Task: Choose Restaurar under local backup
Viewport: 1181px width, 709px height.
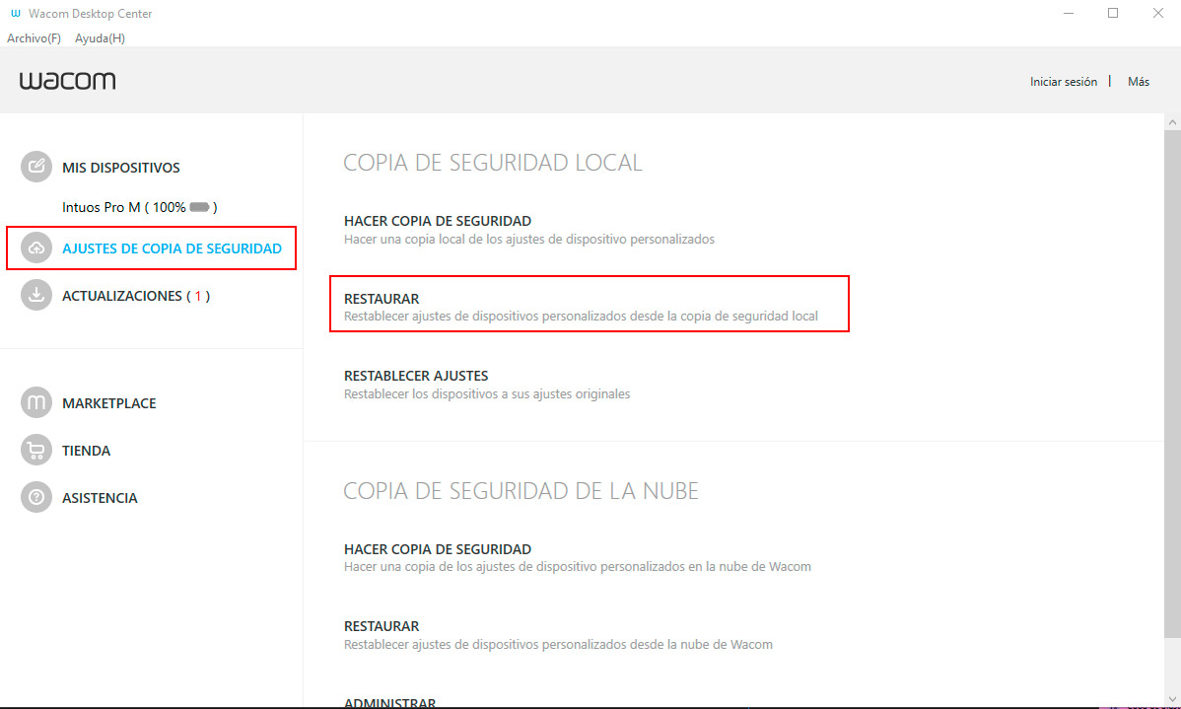Action: tap(382, 299)
